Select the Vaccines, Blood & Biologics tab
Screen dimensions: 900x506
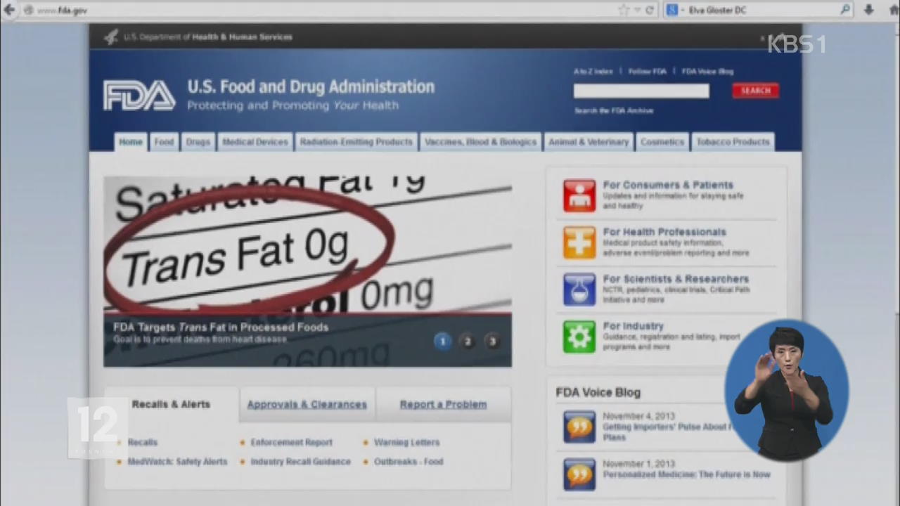coord(481,142)
